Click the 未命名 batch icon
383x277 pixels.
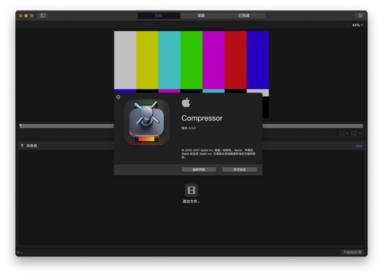(x=22, y=146)
